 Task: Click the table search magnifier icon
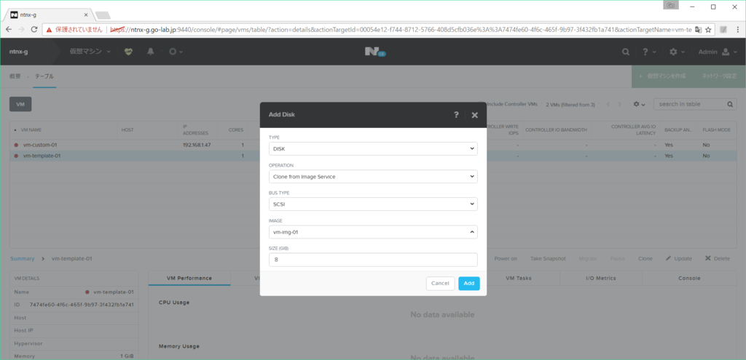pyautogui.click(x=730, y=104)
